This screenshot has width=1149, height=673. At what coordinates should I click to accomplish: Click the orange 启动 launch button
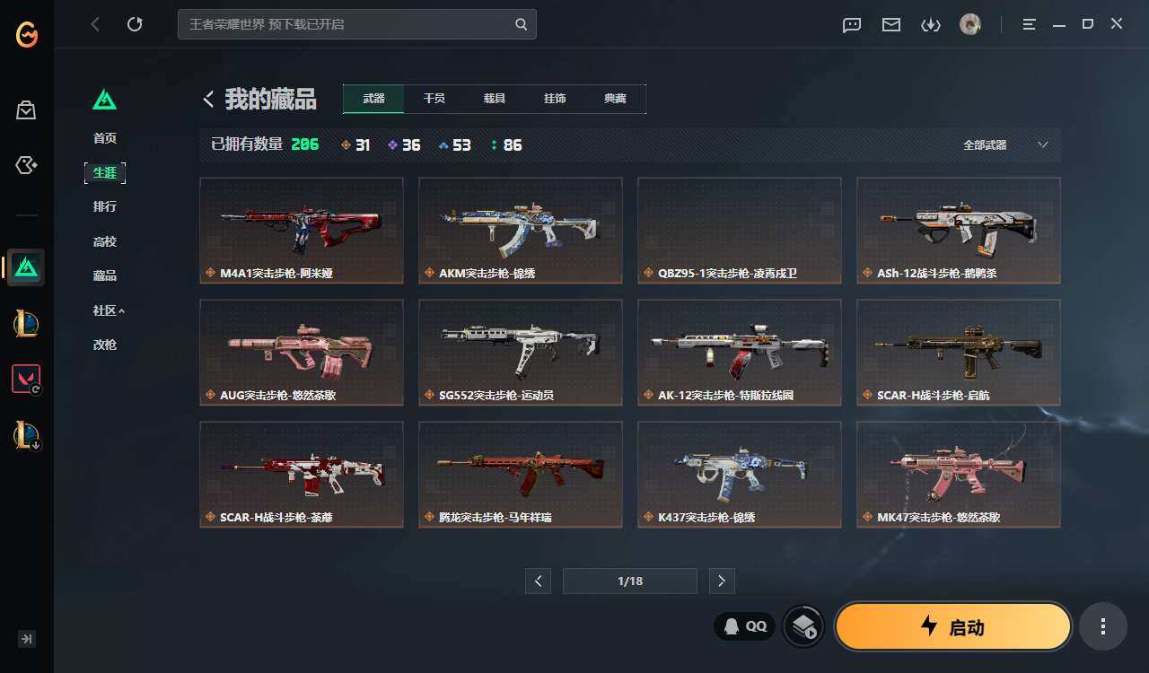[x=953, y=626]
